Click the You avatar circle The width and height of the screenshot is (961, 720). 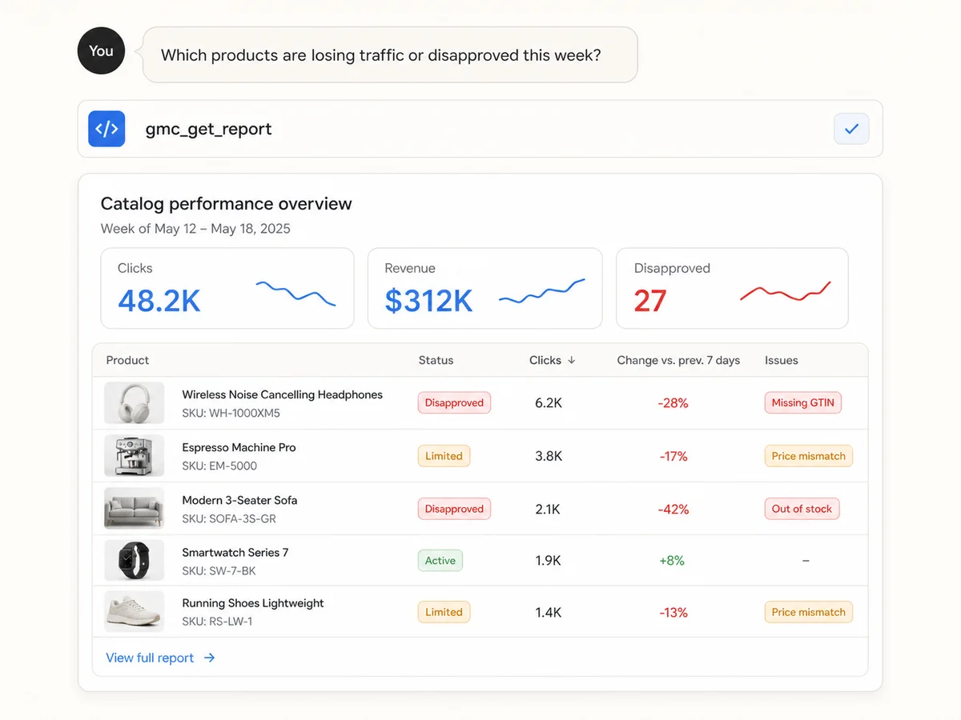101,51
